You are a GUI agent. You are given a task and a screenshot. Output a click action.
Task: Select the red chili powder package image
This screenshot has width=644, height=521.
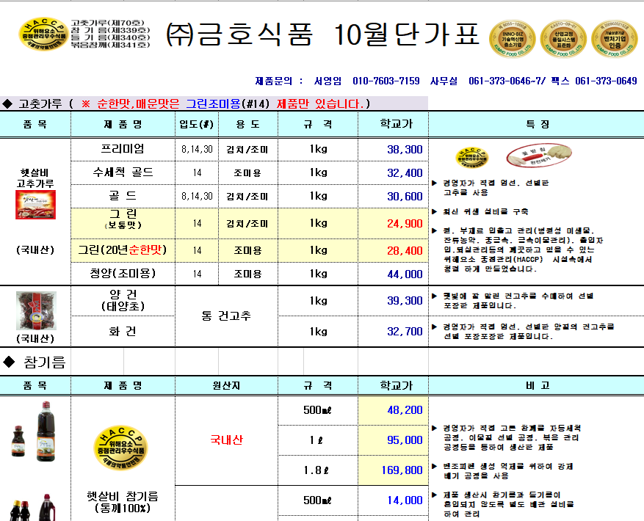(36, 205)
